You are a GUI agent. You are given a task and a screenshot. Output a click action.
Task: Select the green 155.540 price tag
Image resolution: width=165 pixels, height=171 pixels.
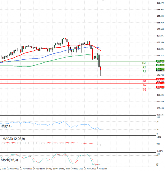pyautogui.click(x=160, y=65)
